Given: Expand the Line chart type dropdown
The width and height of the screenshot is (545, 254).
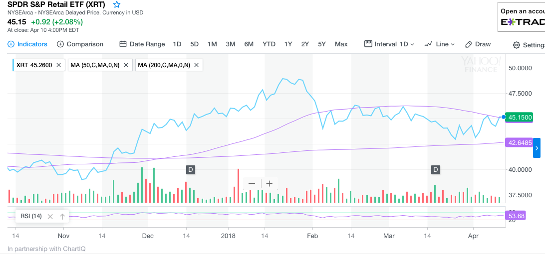Looking at the screenshot, I should 439,44.
